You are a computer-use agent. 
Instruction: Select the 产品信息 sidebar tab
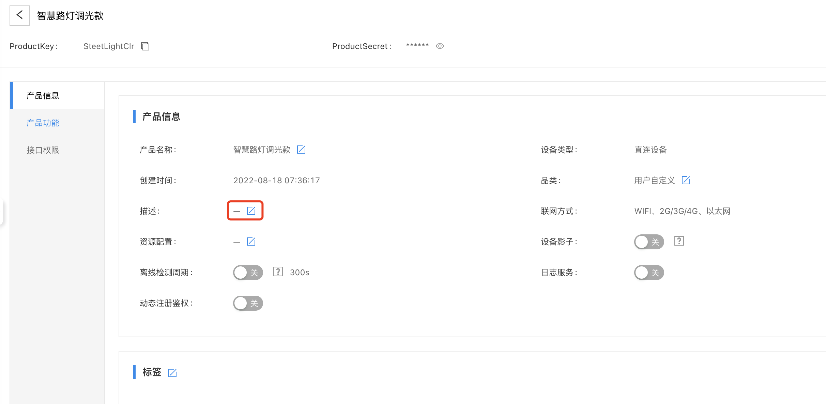coord(57,95)
